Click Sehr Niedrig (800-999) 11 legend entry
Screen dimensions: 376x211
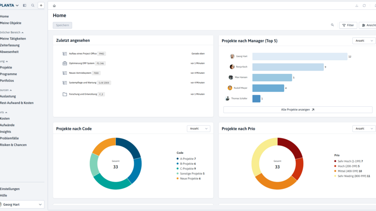click(352, 176)
